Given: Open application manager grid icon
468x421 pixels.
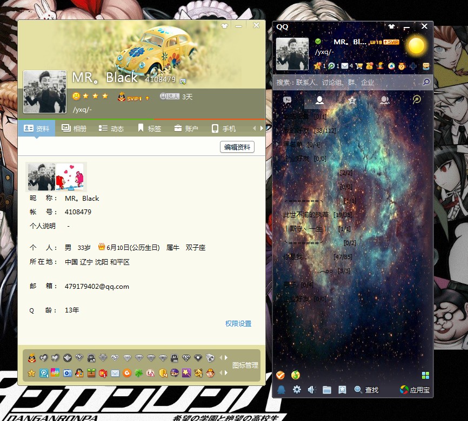Looking at the screenshot, I should pyautogui.click(x=426, y=375).
